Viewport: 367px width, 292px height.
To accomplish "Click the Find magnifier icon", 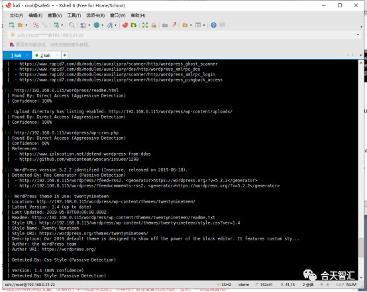I will (72, 25).
